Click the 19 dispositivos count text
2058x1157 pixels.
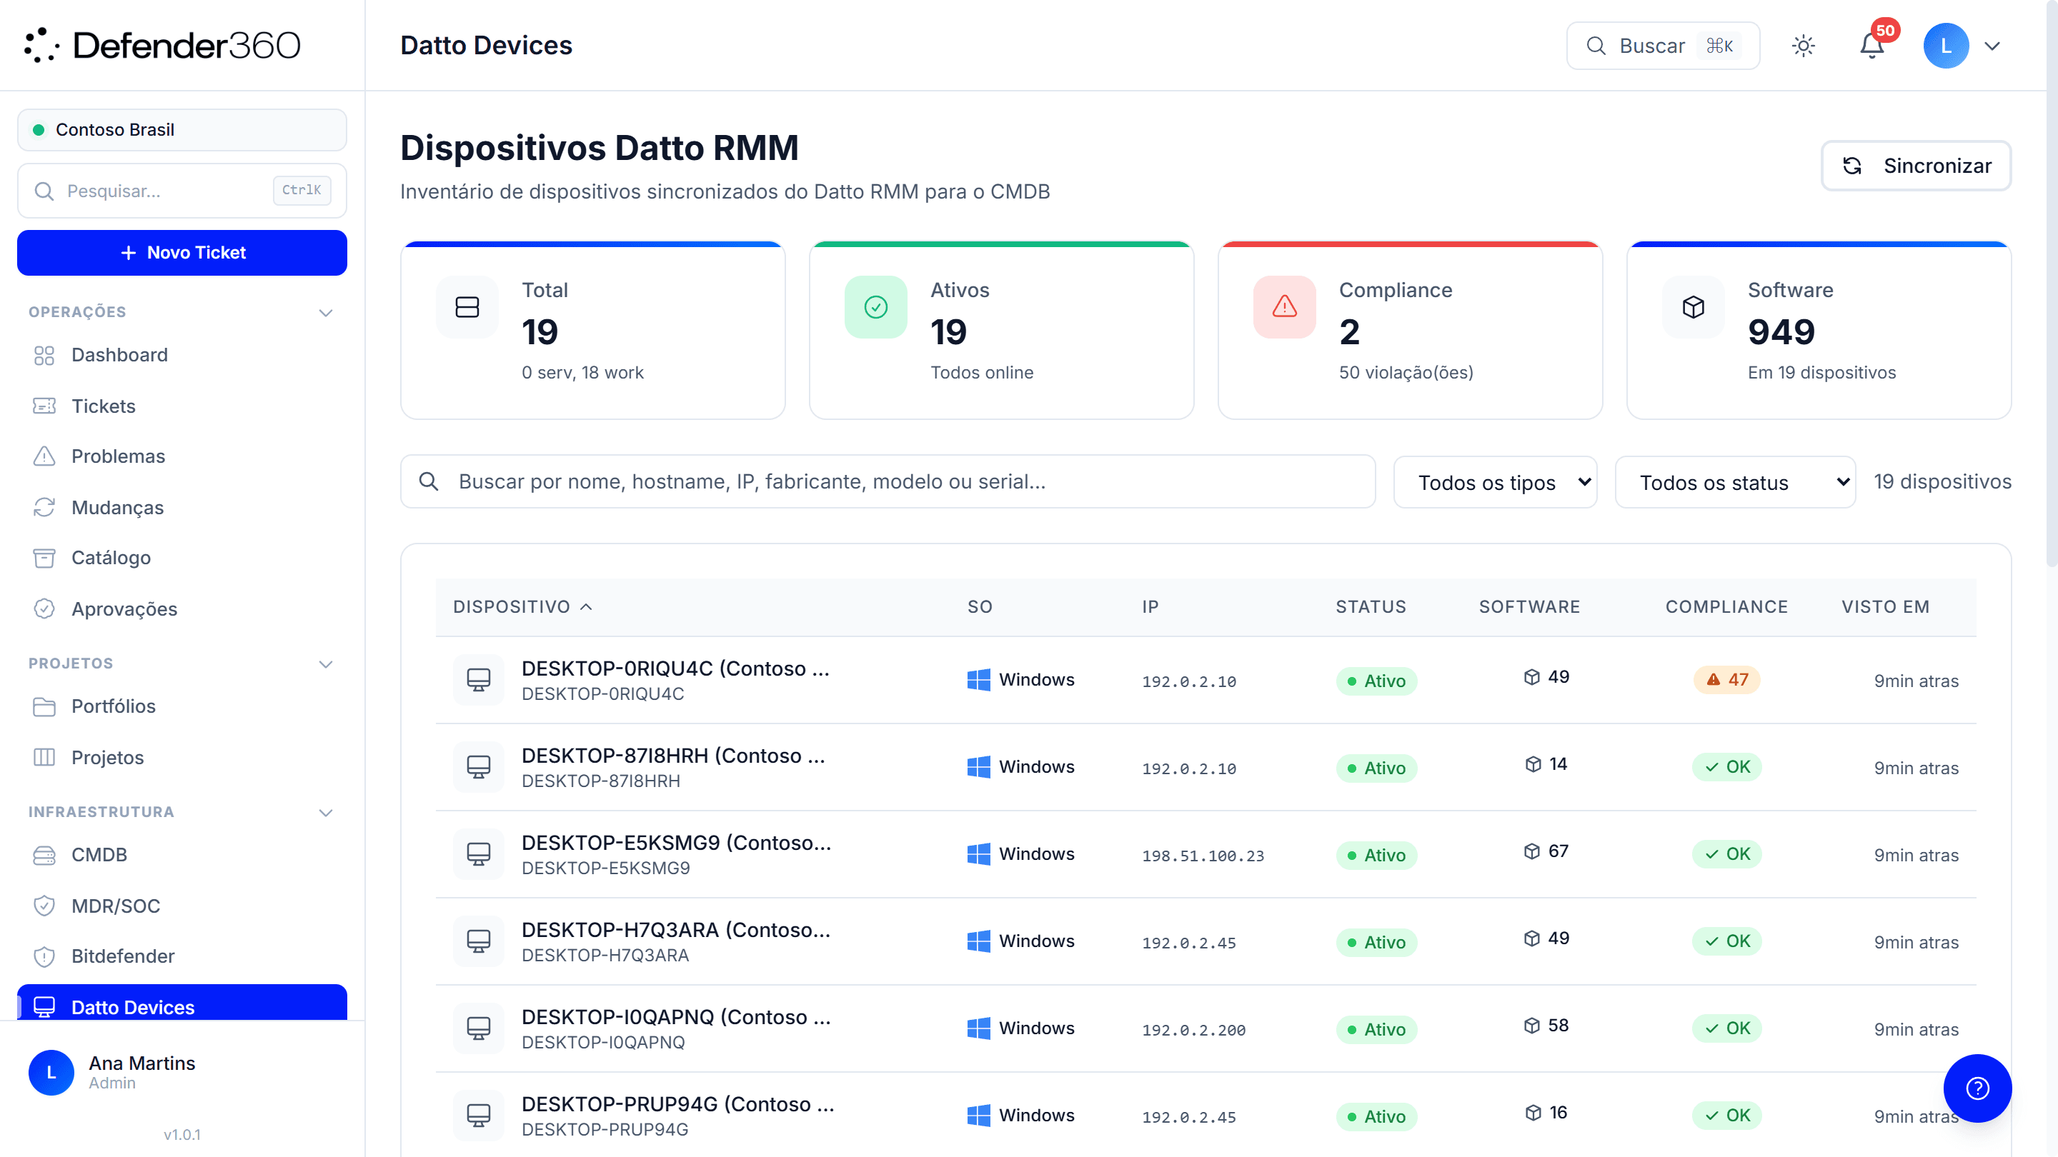point(1942,481)
